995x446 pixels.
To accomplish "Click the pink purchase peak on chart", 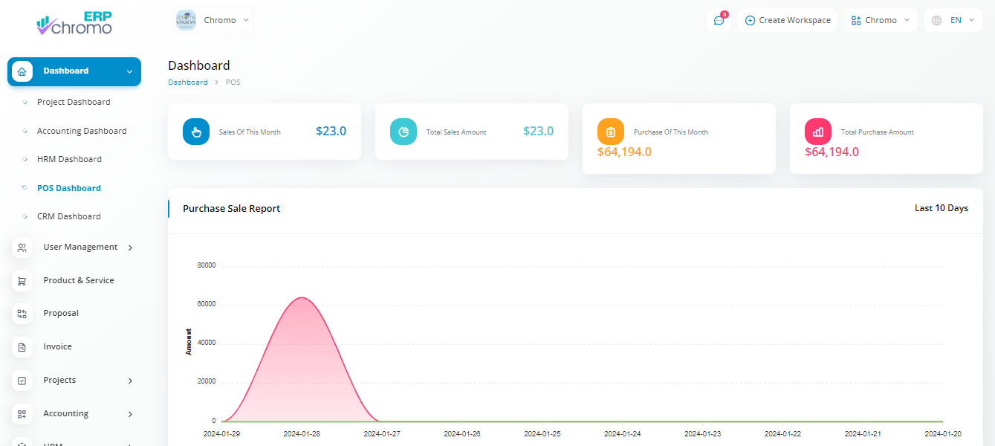I will [x=301, y=298].
